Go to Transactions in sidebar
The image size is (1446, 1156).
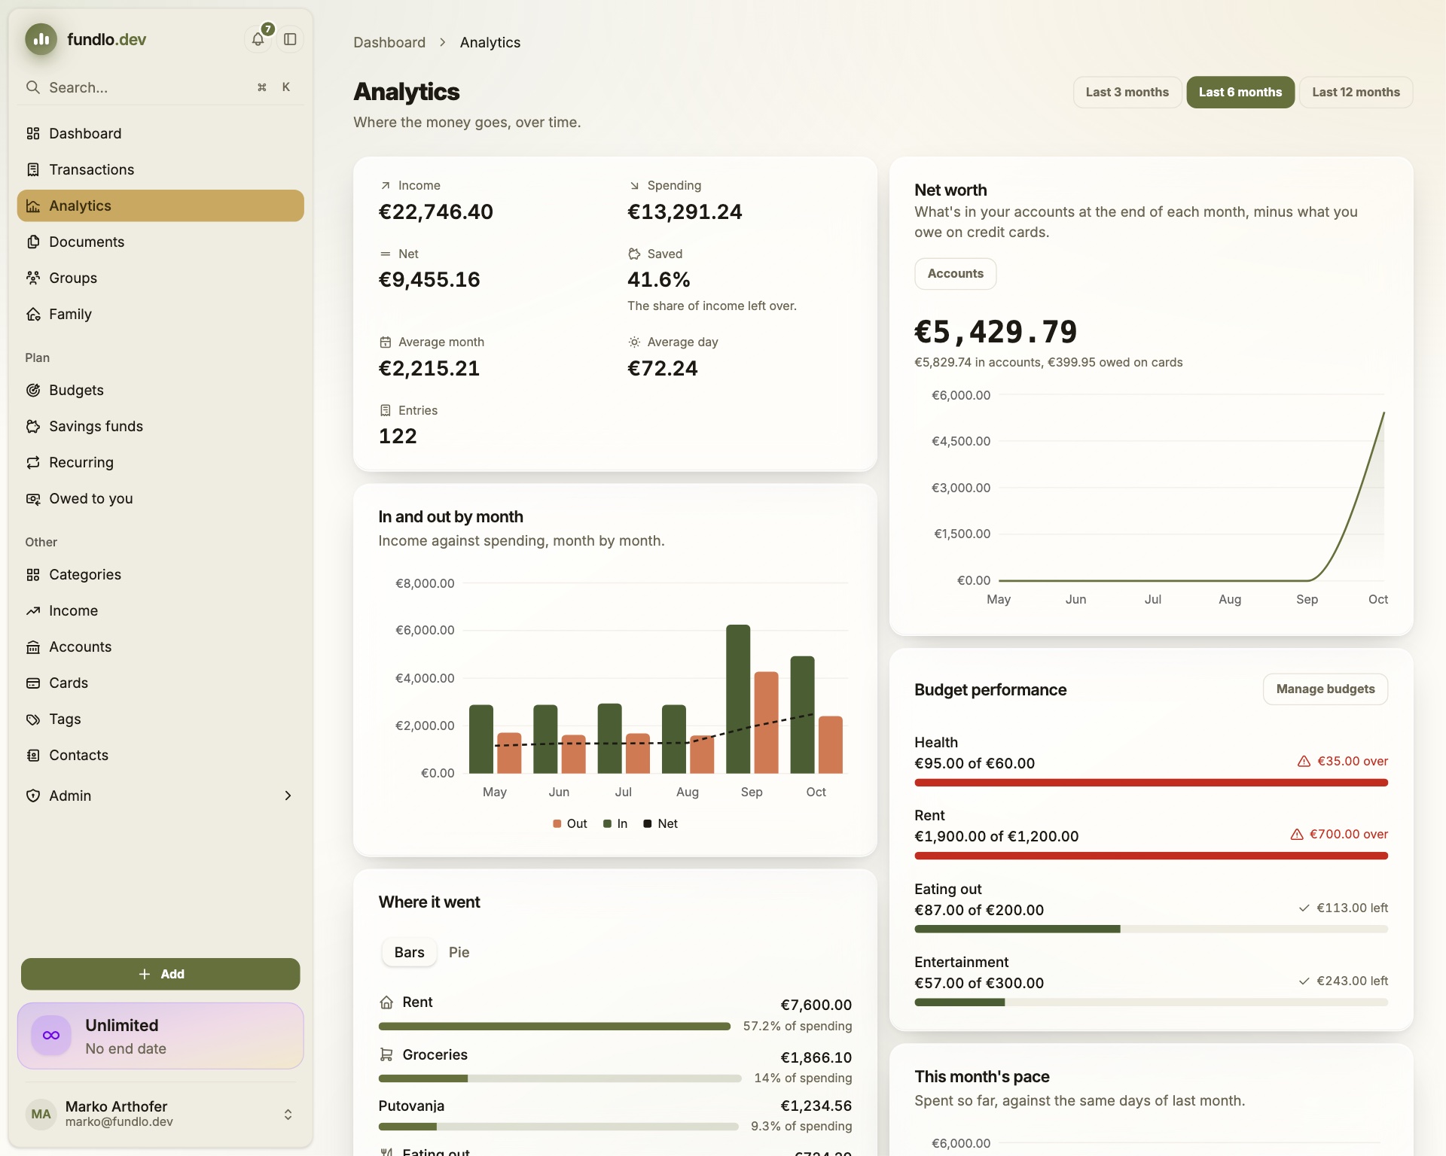[160, 169]
